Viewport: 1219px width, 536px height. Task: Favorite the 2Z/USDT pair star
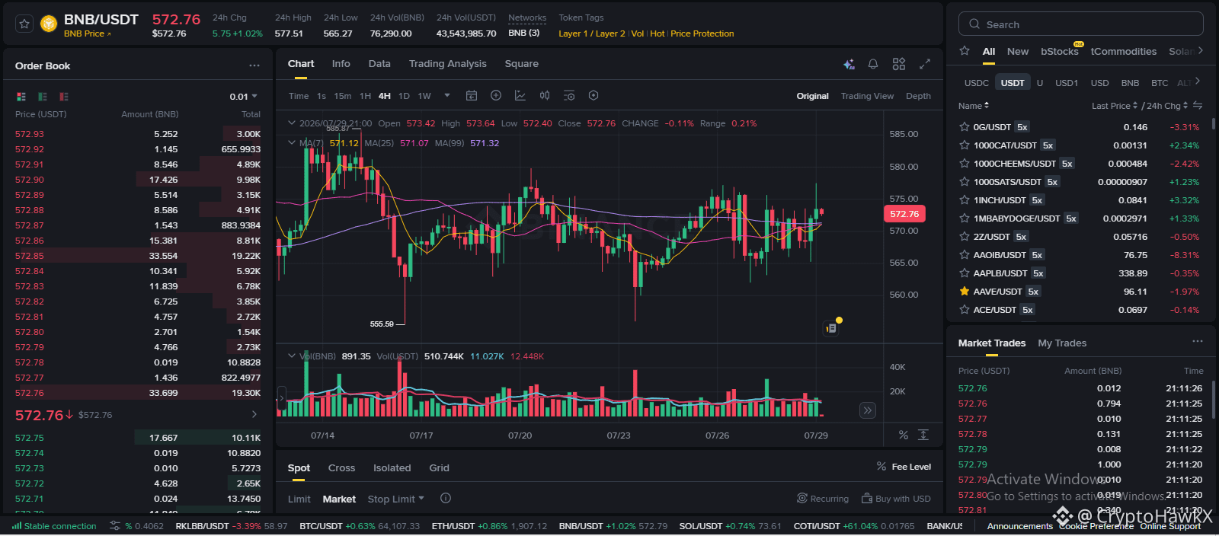[965, 237]
